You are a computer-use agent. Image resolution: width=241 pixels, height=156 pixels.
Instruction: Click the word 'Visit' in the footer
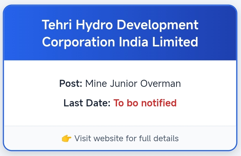[x=82, y=138]
